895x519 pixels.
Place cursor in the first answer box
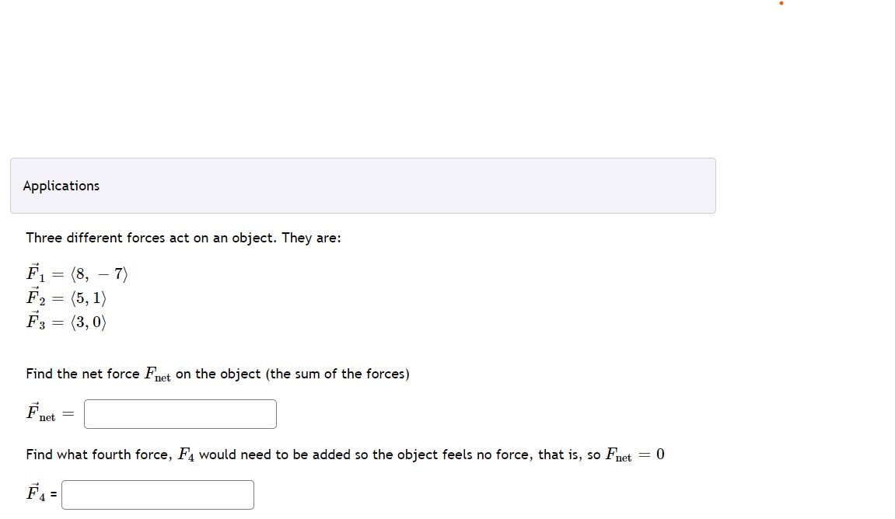coord(180,413)
